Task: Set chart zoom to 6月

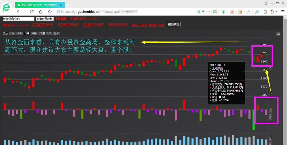Action: [34, 33]
